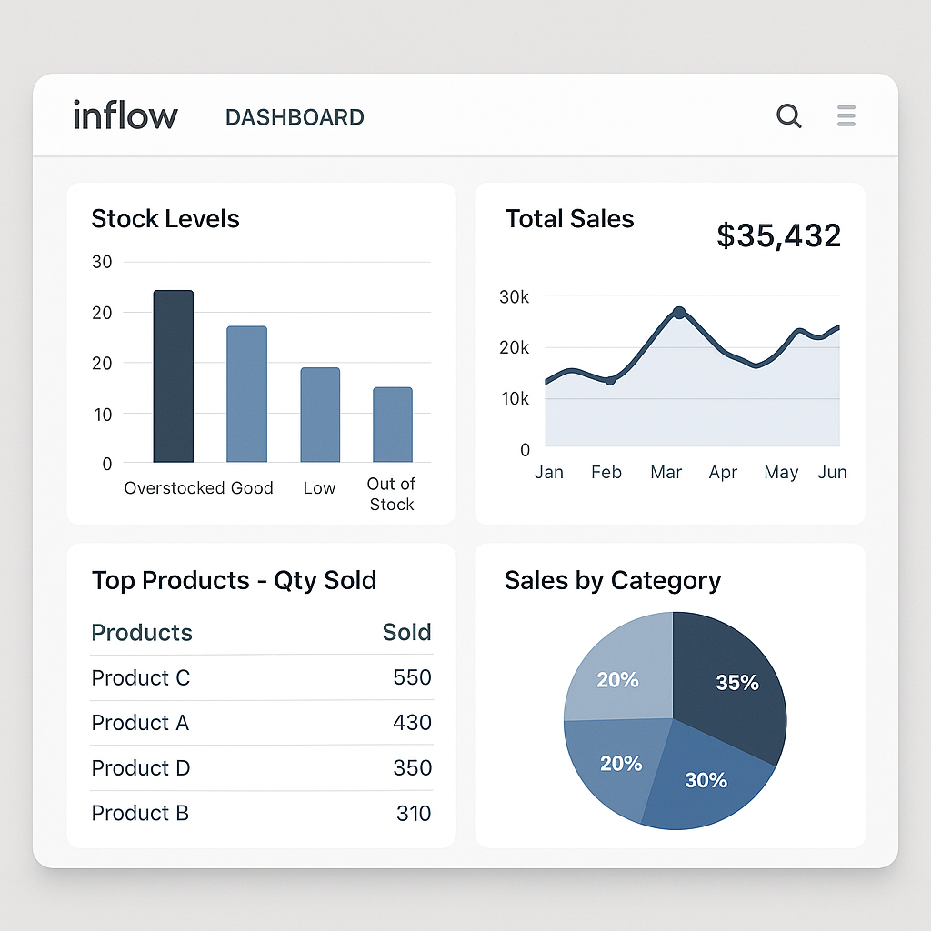Select Product C in the top products table
This screenshot has width=931, height=931.
click(141, 678)
